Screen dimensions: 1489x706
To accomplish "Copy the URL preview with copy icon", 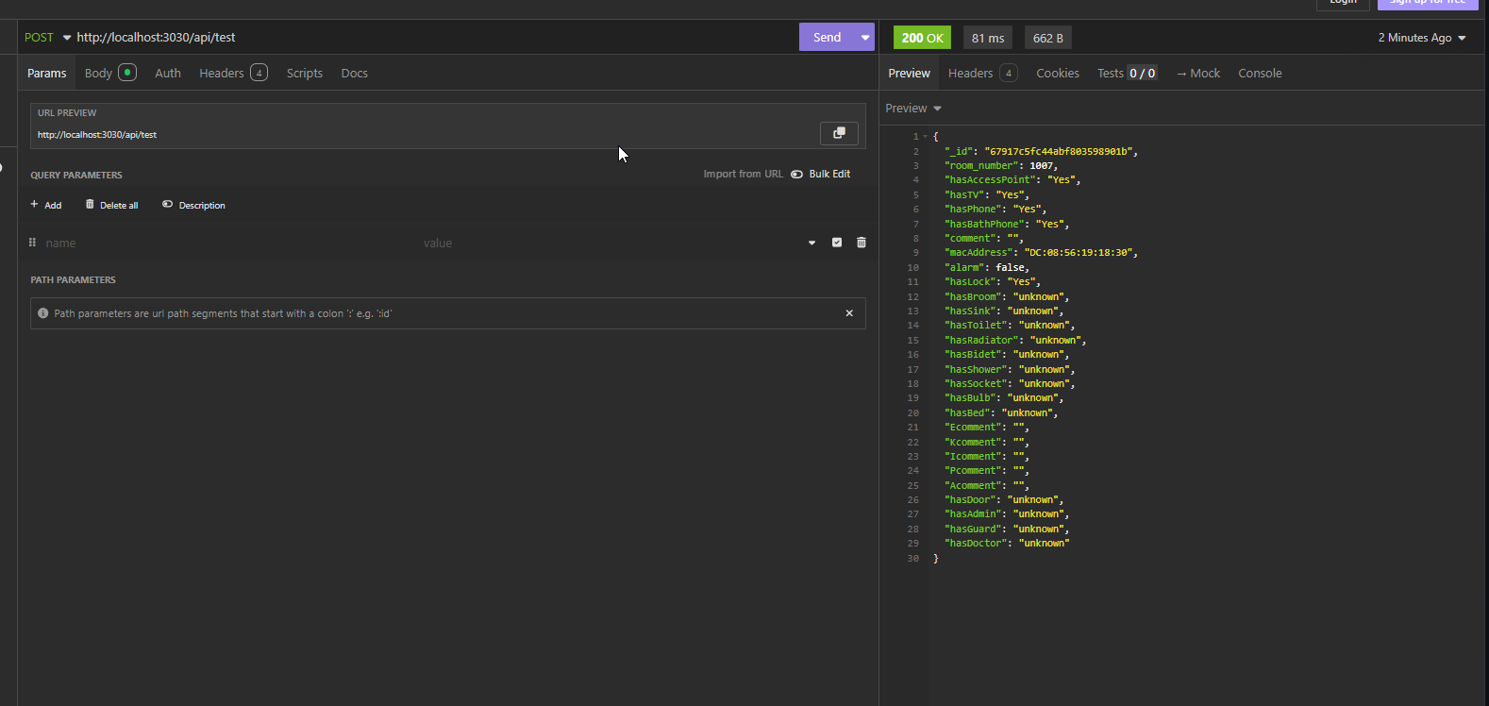I will tap(839, 133).
